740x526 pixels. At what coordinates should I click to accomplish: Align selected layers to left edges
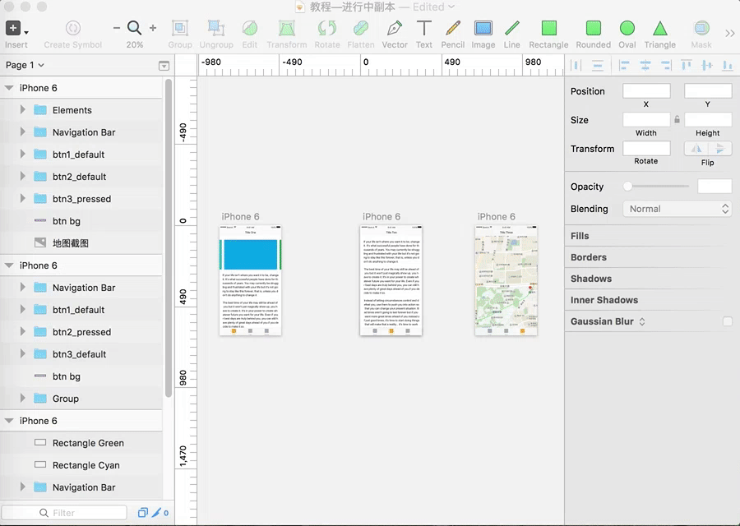point(624,66)
